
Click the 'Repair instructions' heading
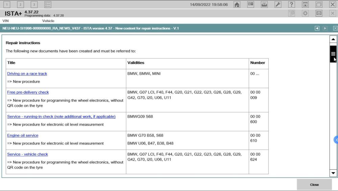23,43
